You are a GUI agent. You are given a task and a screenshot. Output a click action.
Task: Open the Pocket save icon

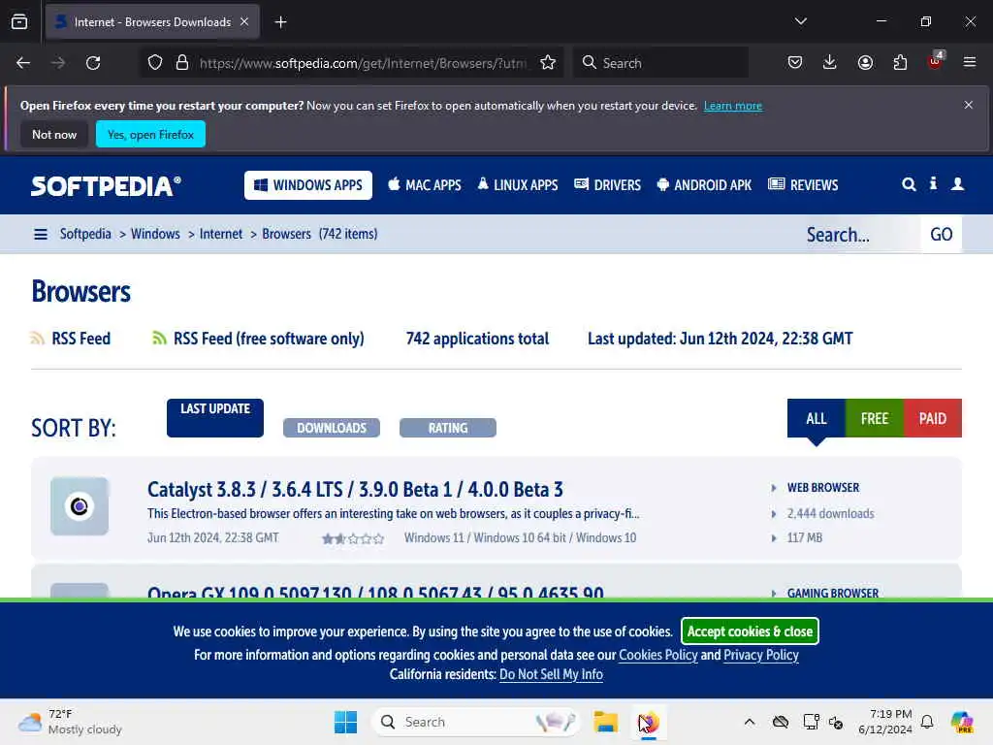[x=795, y=63]
